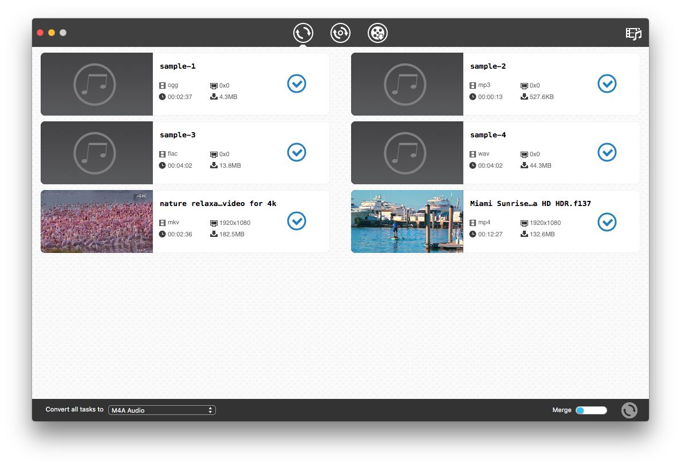Select the sample-4 music note thumbnail
This screenshot has width=681, height=467.
tap(407, 153)
